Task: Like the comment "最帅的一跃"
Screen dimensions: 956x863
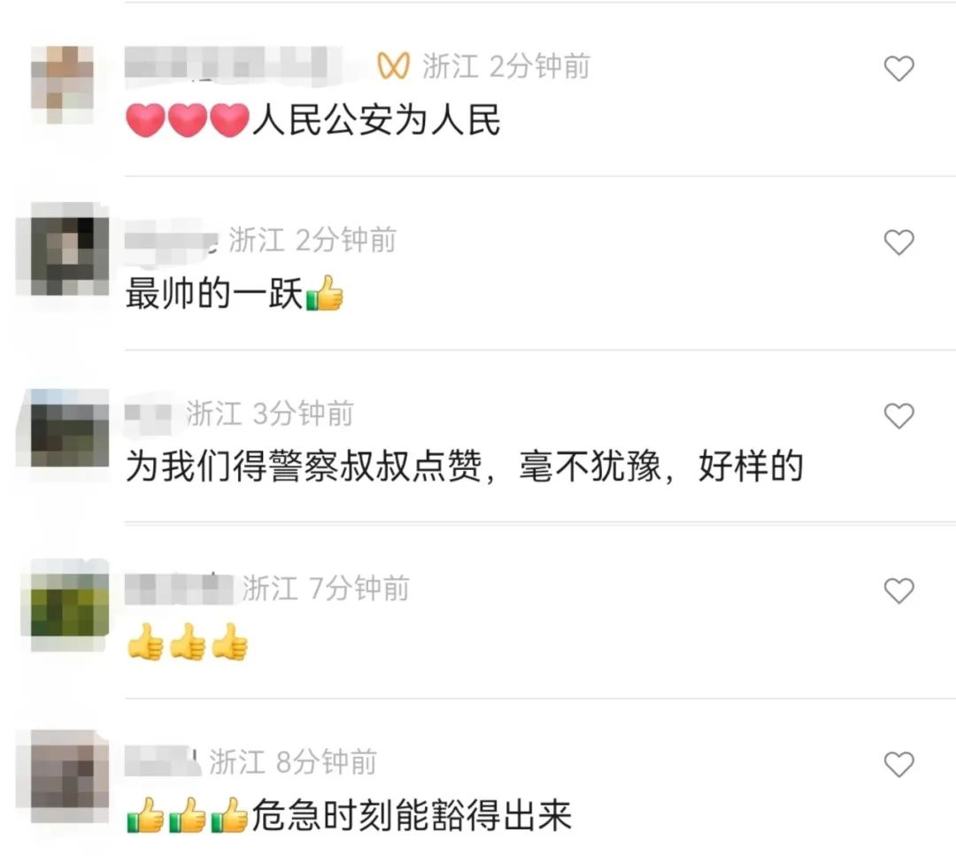Action: (898, 242)
